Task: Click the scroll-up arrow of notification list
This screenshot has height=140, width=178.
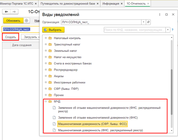Action: tap(171, 37)
